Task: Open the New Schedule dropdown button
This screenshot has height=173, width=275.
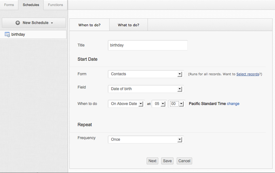Action: (34, 23)
